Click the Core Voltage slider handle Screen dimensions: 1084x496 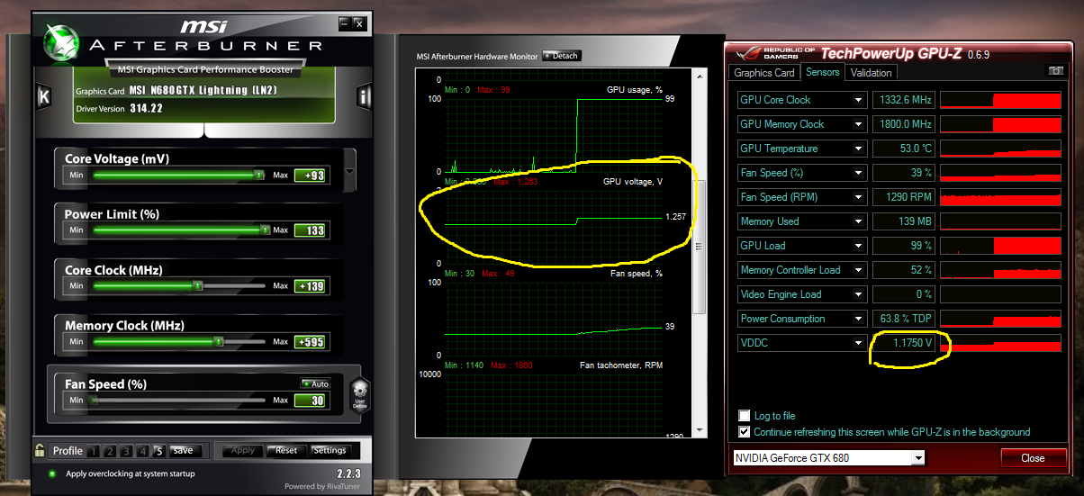tap(258, 176)
